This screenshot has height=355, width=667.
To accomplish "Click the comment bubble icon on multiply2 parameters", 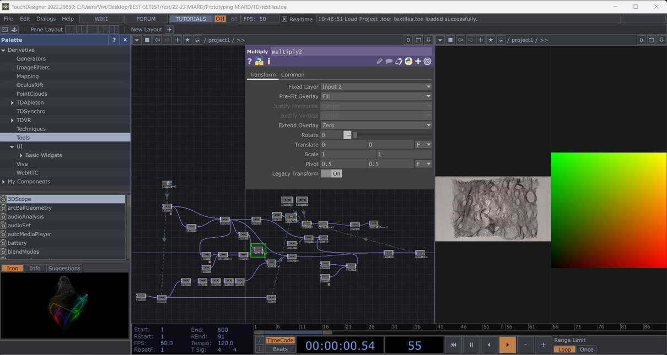I will point(389,61).
